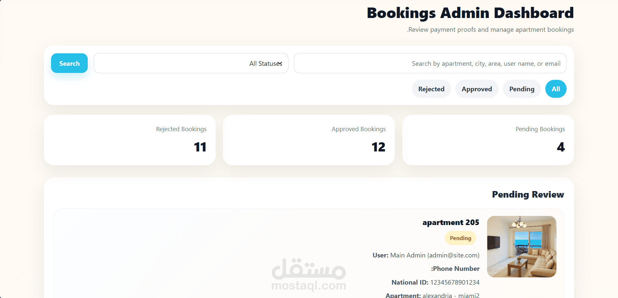
Task: Click the Review payment proofs subtitle
Action: [x=490, y=30]
